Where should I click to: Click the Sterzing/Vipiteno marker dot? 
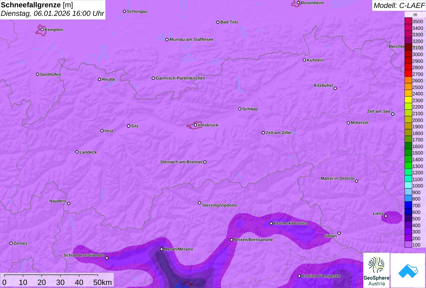click(200, 203)
